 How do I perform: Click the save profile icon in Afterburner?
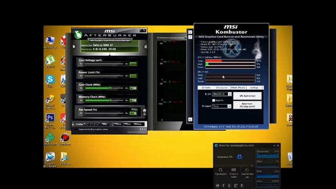click(x=105, y=124)
